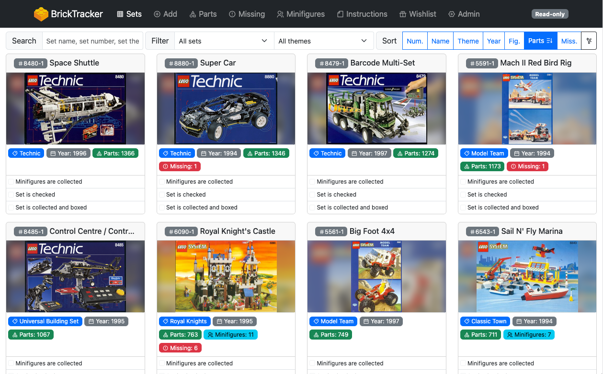This screenshot has width=603, height=374.
Task: Click the clear sort filter icon
Action: point(589,41)
